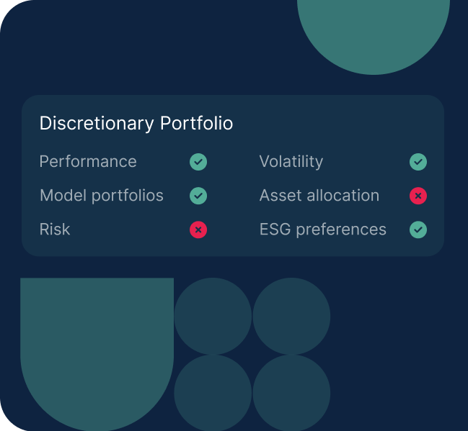Screen dimensions: 468x431
Task: Click the upper-left dark circle in the grid
Action: tap(213, 316)
